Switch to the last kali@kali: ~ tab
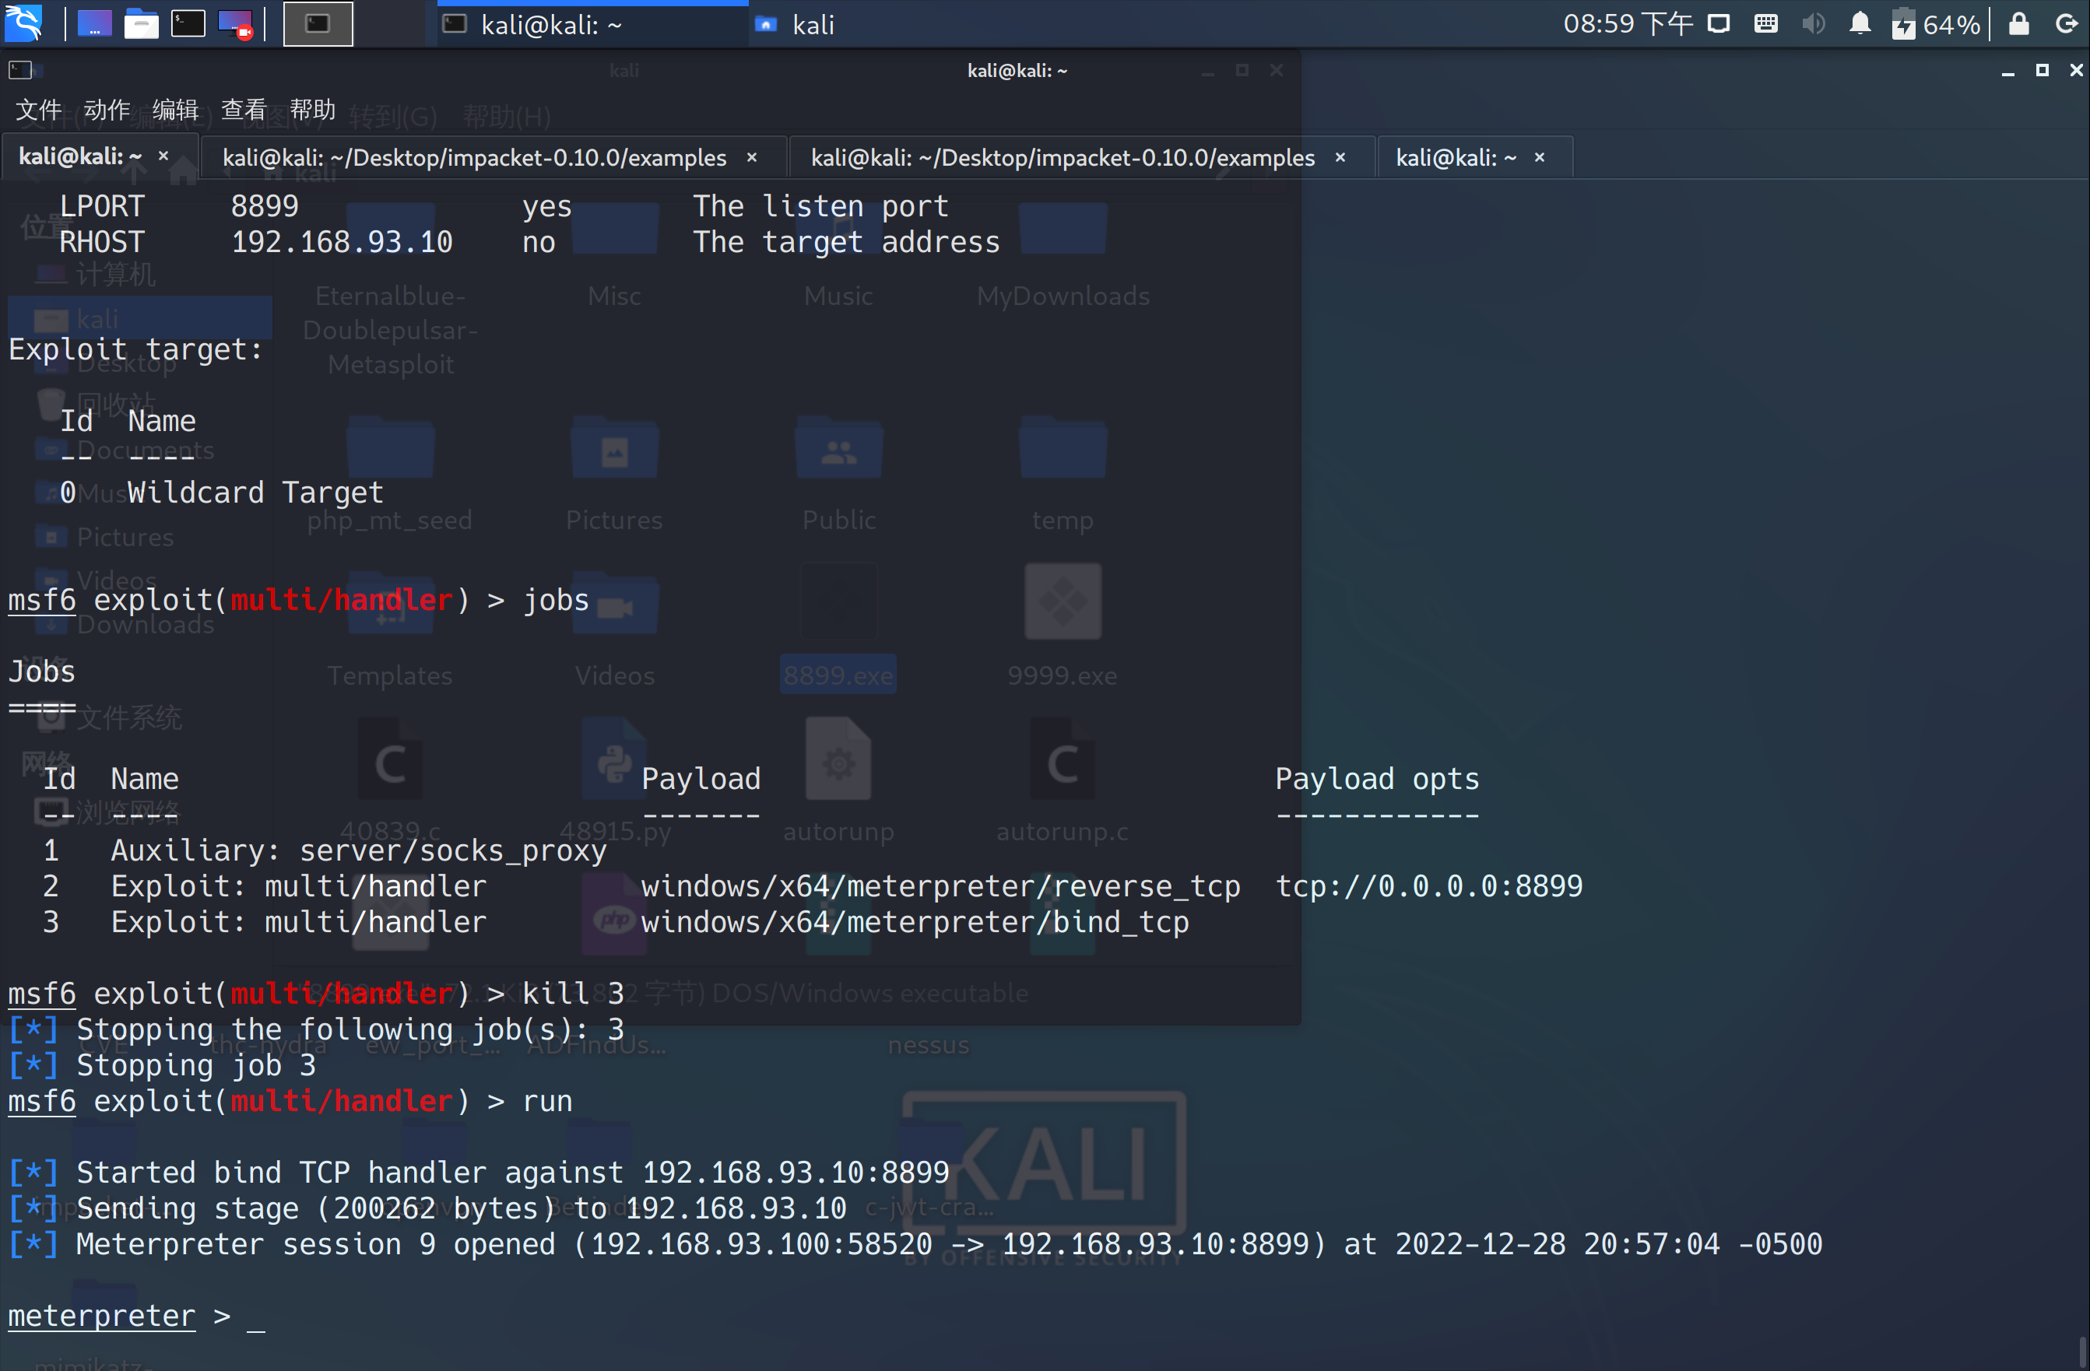 tap(1455, 158)
